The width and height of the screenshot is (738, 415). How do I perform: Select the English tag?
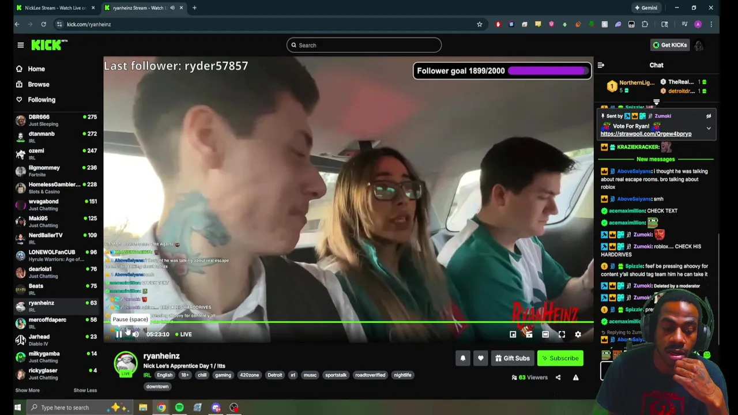(164, 375)
